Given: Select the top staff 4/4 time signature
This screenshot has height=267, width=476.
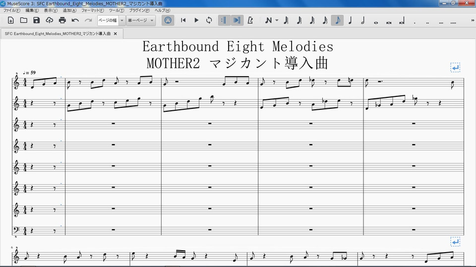Looking at the screenshot, I should click(x=25, y=83).
